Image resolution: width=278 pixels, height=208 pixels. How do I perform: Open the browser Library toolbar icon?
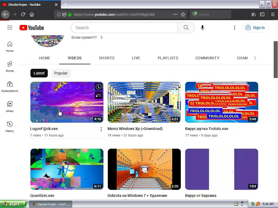pyautogui.click(x=254, y=14)
